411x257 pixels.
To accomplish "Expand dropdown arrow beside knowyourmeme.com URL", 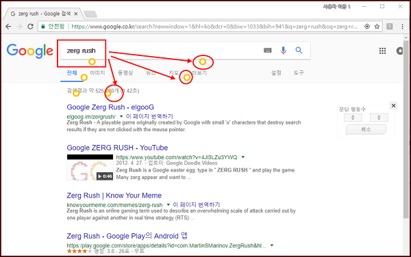I will click(169, 204).
